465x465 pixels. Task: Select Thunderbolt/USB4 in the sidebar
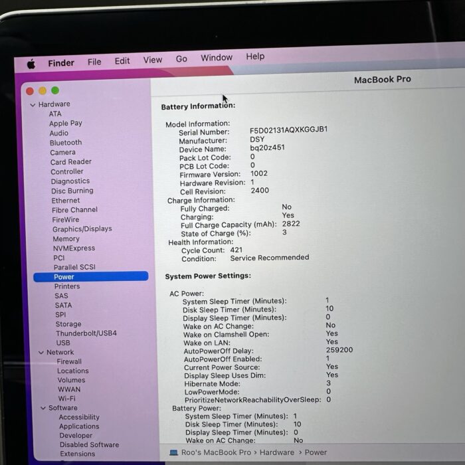pyautogui.click(x=86, y=333)
